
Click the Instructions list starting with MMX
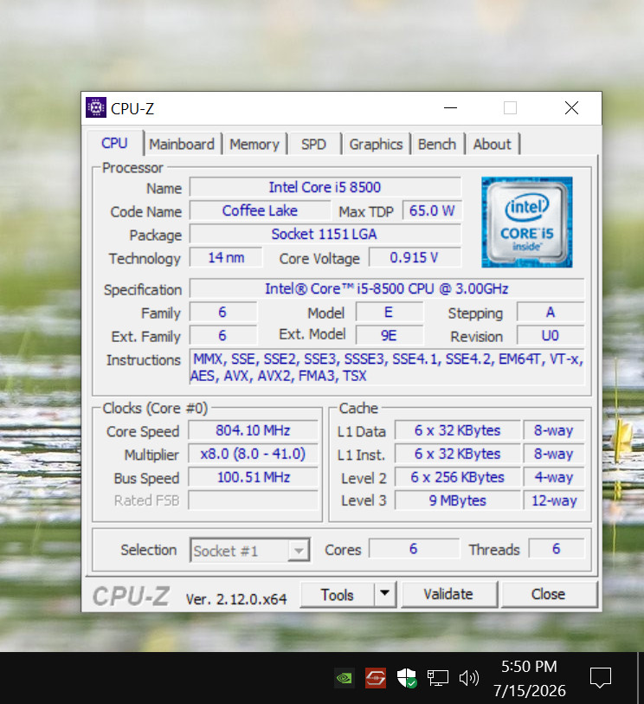387,367
